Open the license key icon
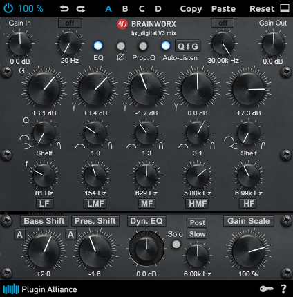Viewport: 293px width, 297px height. click(266, 289)
